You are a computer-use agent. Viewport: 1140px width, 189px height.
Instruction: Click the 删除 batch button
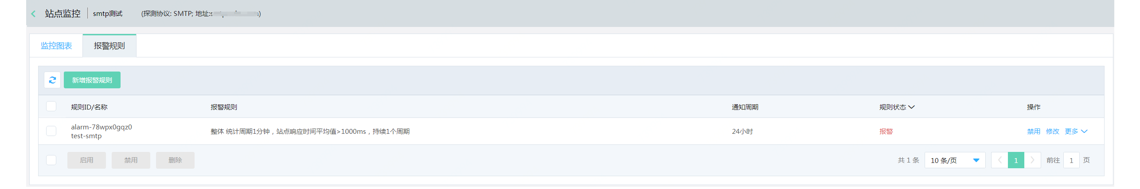(175, 160)
